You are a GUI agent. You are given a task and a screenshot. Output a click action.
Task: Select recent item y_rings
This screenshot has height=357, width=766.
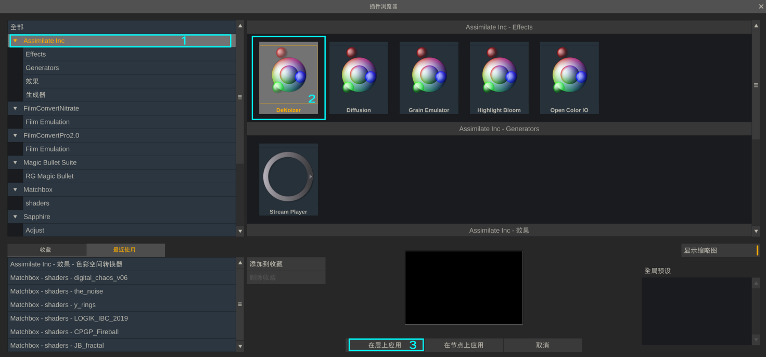pos(122,305)
